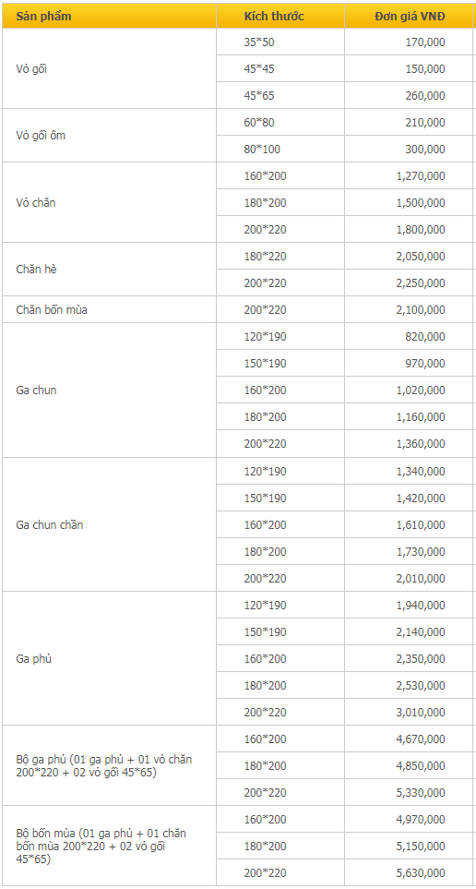The image size is (476, 889).
Task: Click the Đơn giá VNĐ column header
Action: (410, 16)
